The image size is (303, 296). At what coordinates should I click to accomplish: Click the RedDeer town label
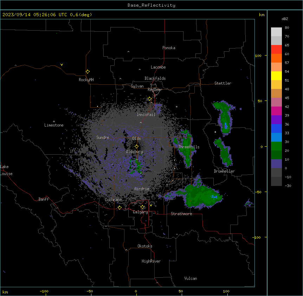155,90
